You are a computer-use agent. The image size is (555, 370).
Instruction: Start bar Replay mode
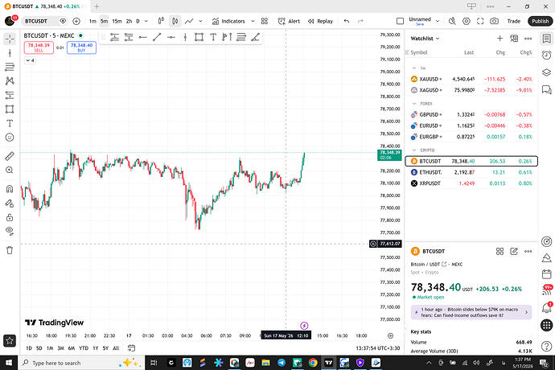[x=320, y=21]
